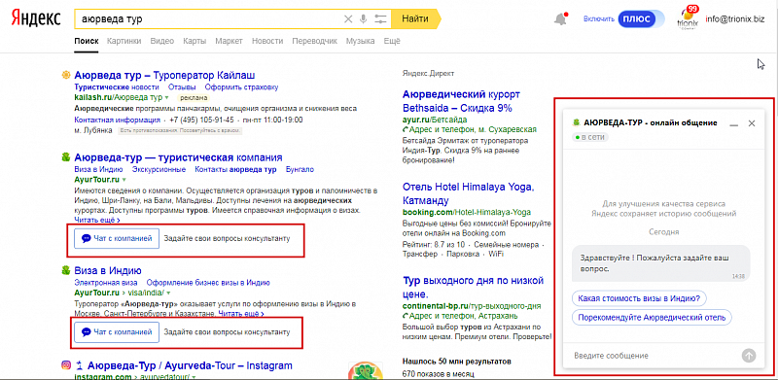
Task: Click the Контакты аюрведа тур sitelink
Action: point(235,170)
